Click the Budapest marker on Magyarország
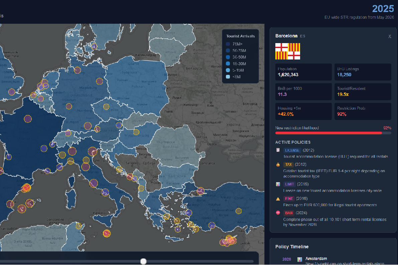The width and height of the screenshot is (398, 265). (x=136, y=132)
